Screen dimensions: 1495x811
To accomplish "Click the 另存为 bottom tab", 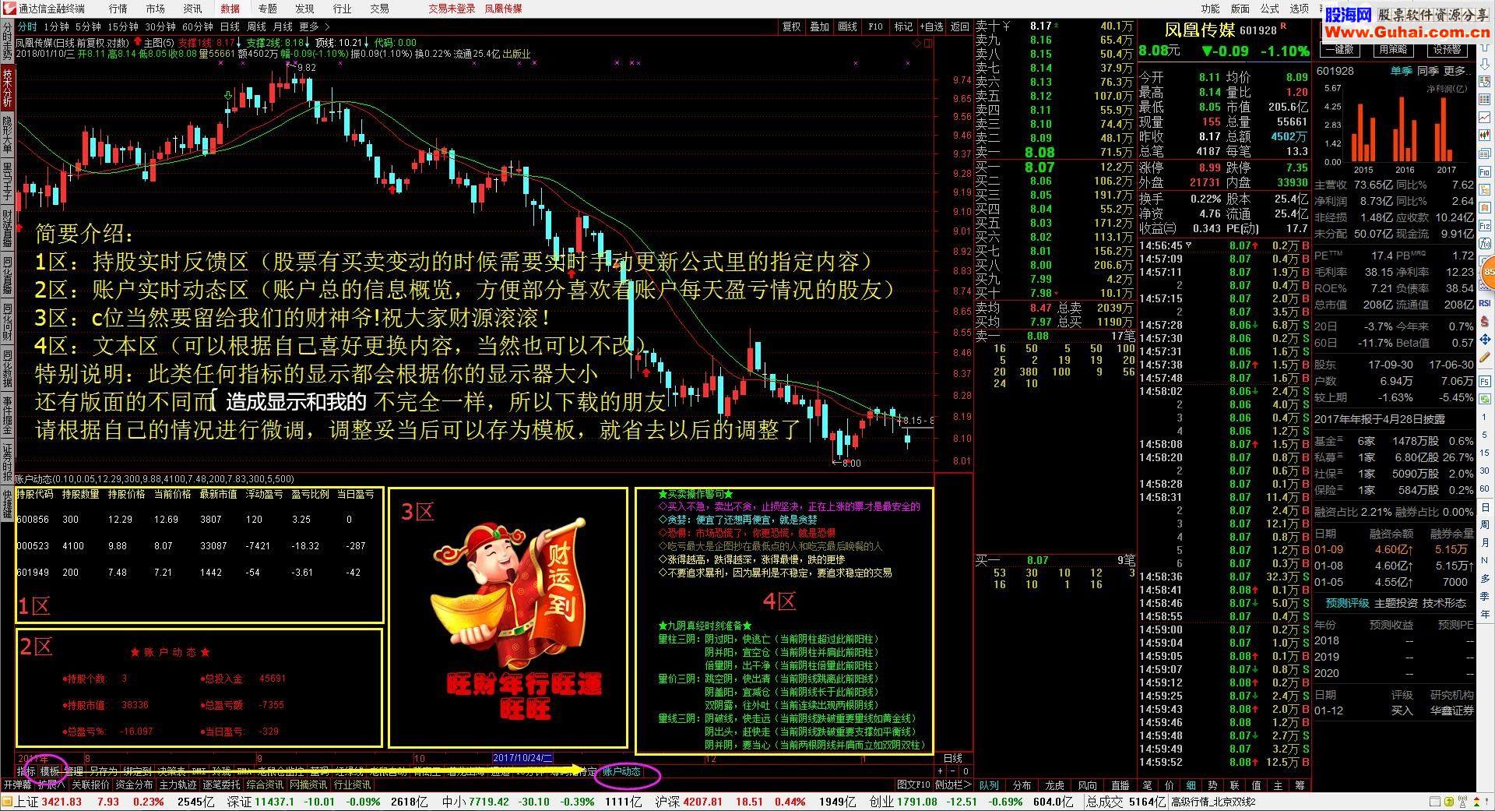I will [x=104, y=771].
